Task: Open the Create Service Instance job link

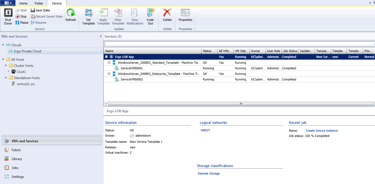Action: point(322,130)
